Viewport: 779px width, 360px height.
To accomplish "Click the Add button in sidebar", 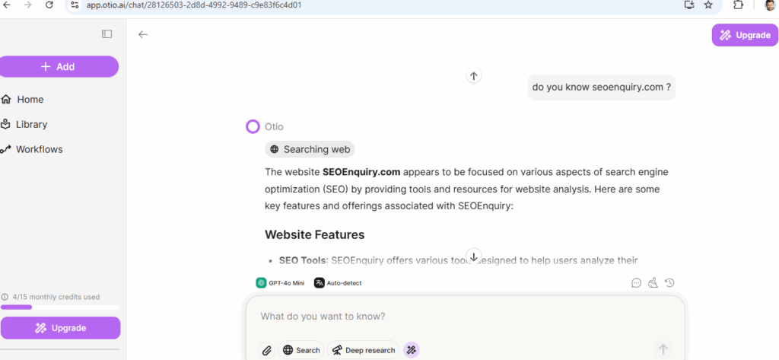I will coord(59,67).
